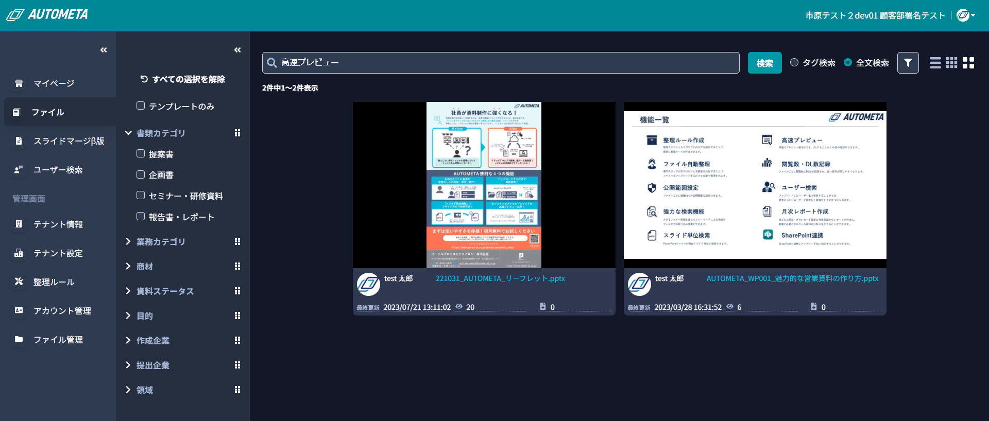Click the 2件中1〜2件表示 result count text
This screenshot has width=989, height=421.
pyautogui.click(x=290, y=88)
